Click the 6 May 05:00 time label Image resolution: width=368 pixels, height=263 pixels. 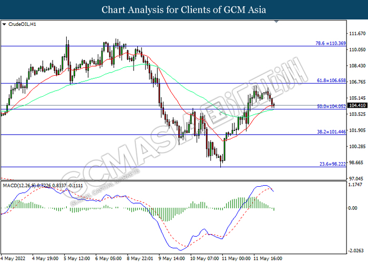point(108,259)
